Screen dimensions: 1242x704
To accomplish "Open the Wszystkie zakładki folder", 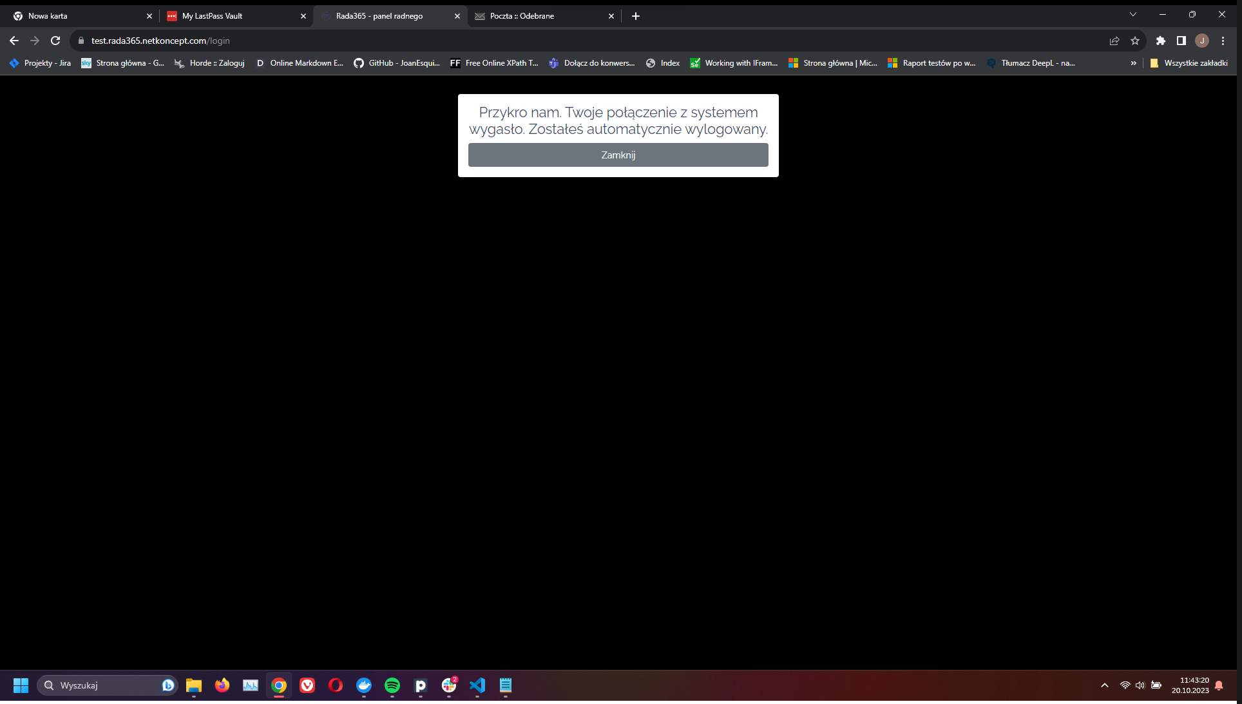I will coord(1189,63).
